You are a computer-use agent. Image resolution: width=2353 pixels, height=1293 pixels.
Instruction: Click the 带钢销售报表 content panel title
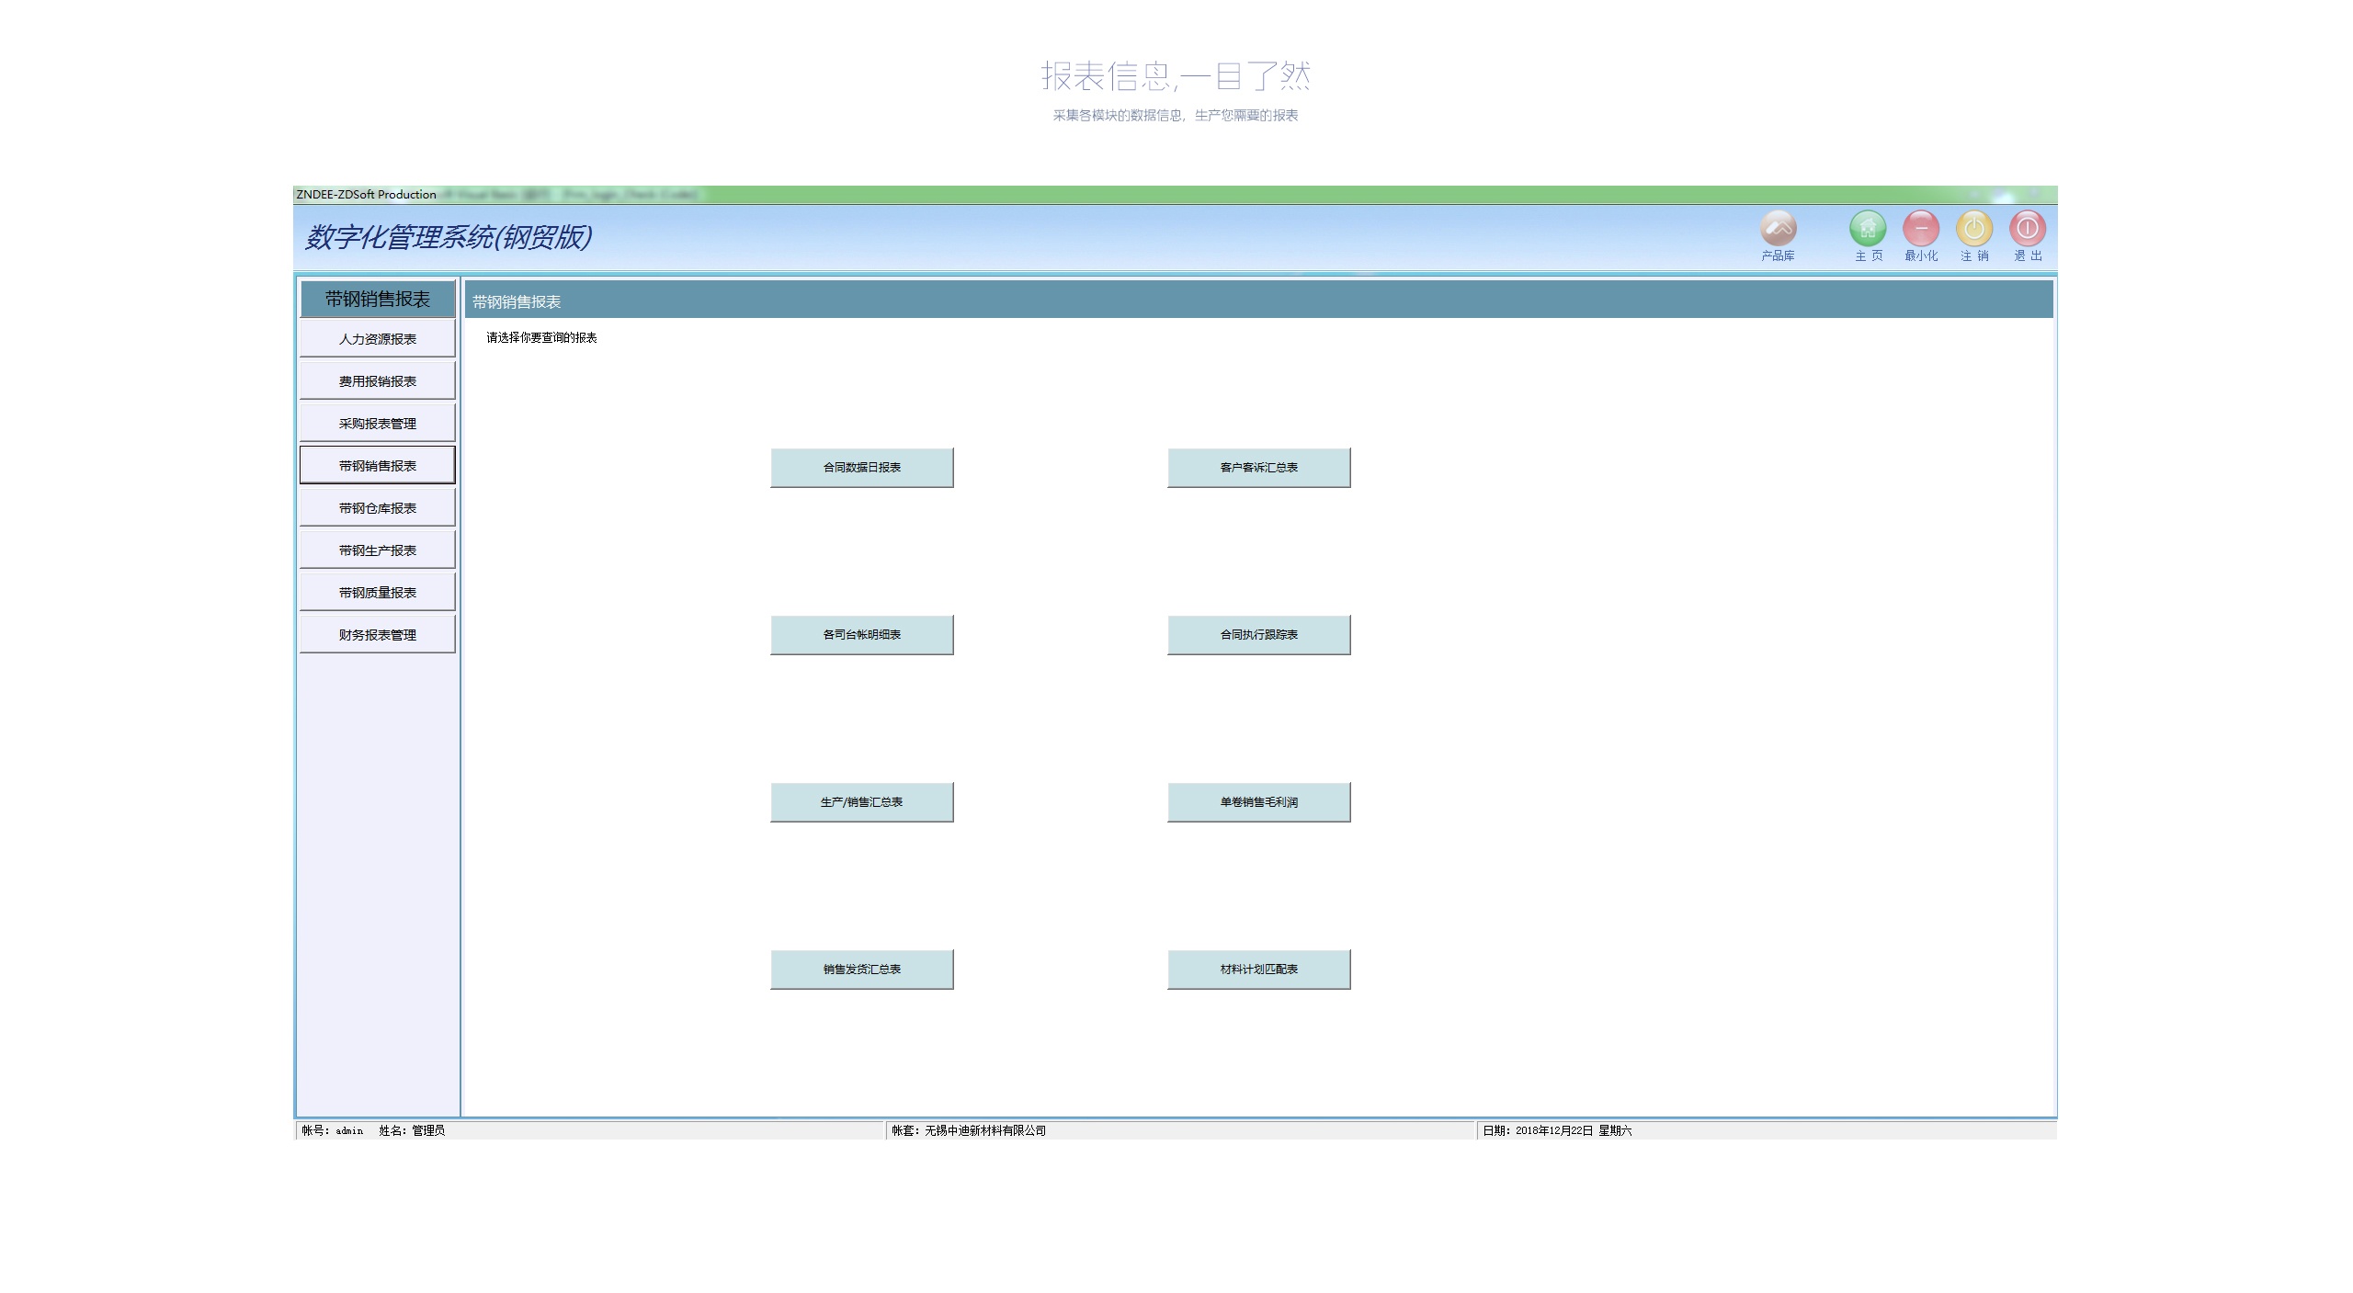click(517, 301)
